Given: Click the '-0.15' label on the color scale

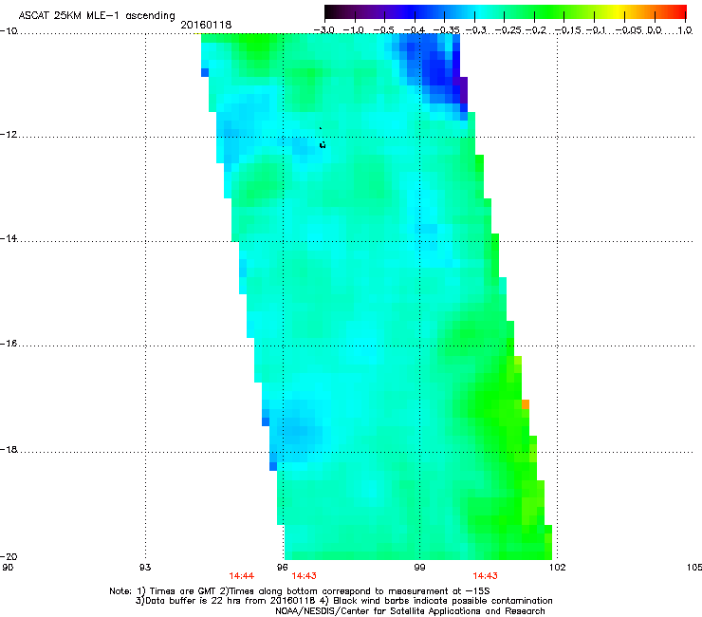Looking at the screenshot, I should [x=568, y=30].
